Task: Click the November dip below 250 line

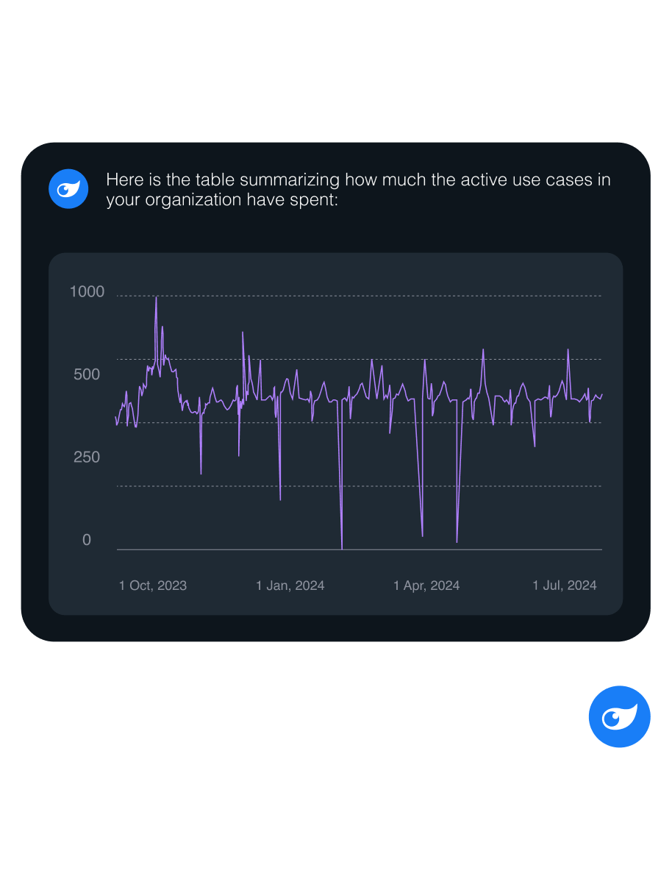Action: [x=201, y=474]
